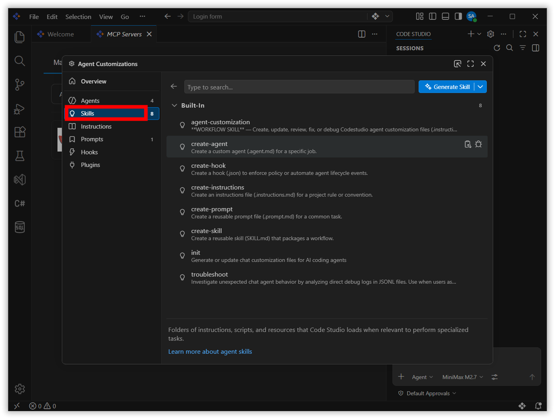
Task: Maximize the Agent Customizations dialog
Action: point(471,64)
